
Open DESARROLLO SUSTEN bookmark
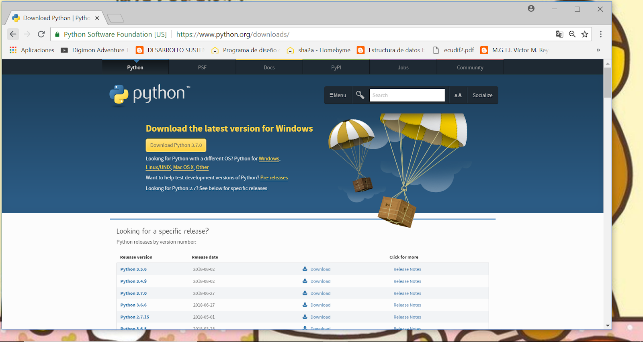click(170, 50)
